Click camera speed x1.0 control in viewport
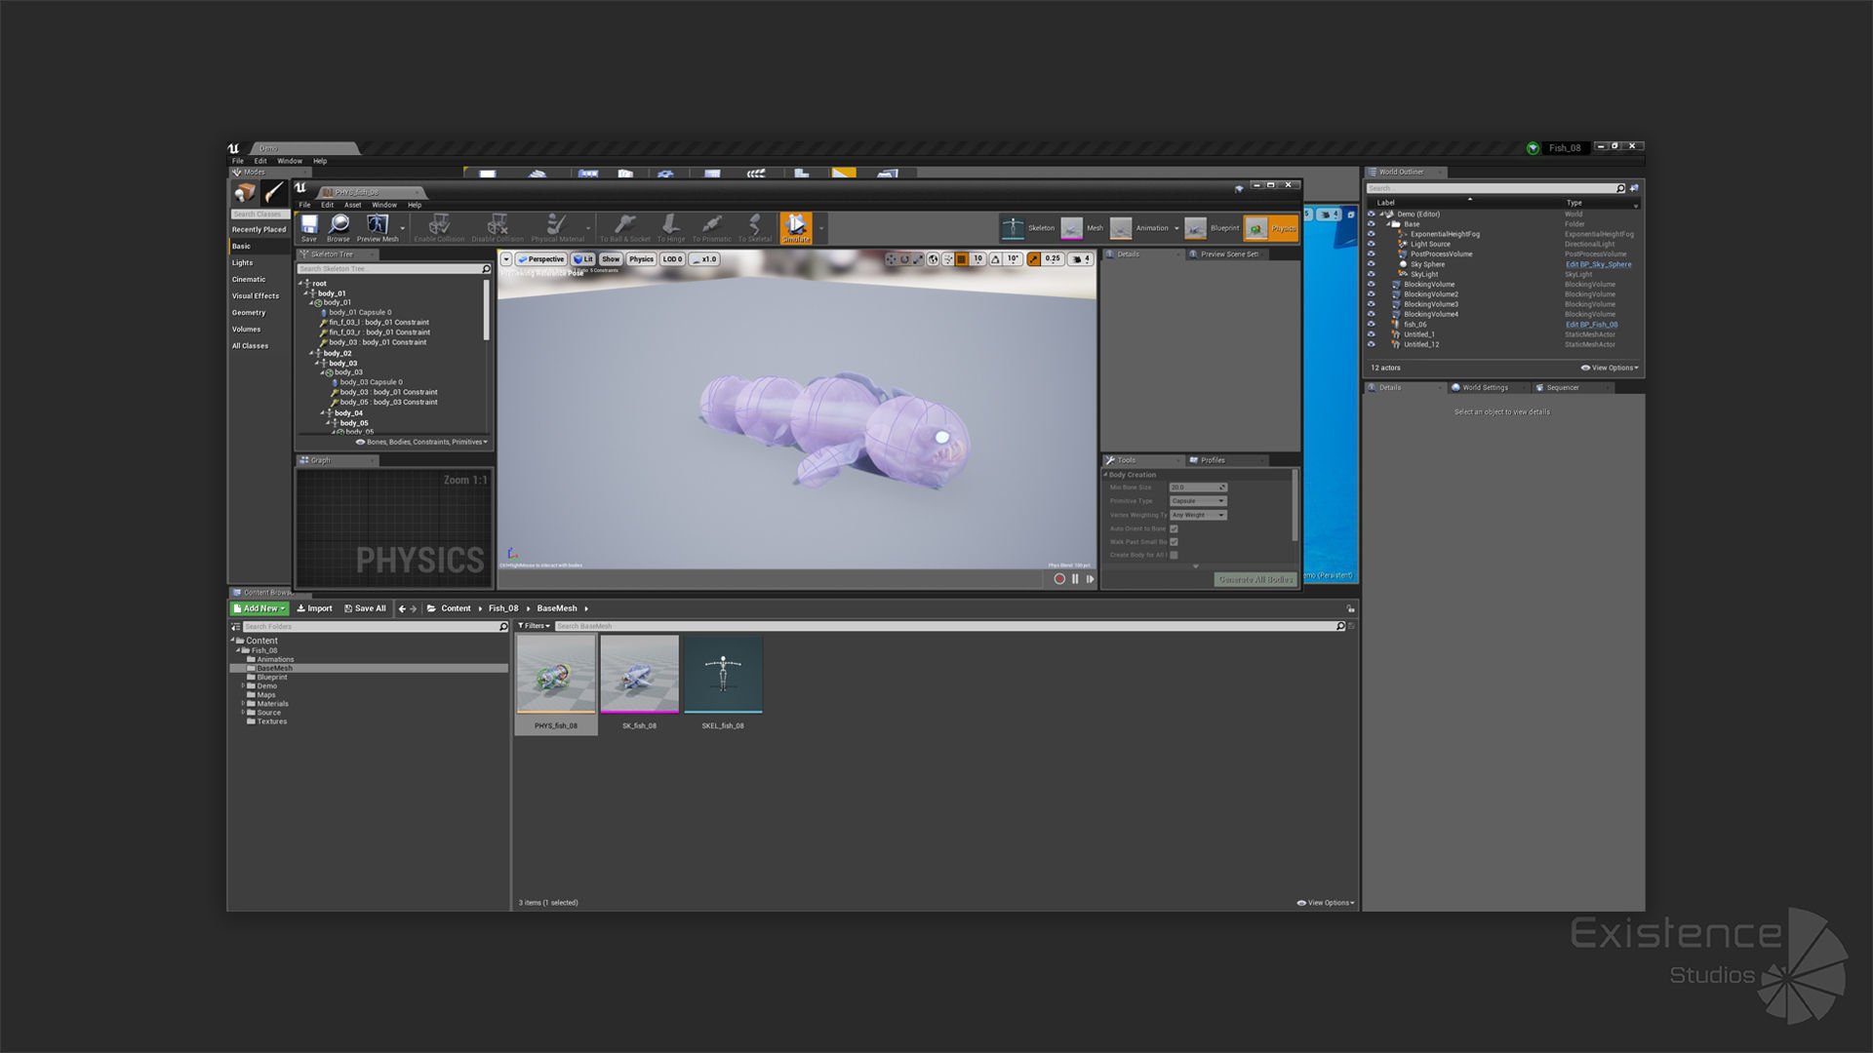1873x1053 pixels. coord(704,259)
